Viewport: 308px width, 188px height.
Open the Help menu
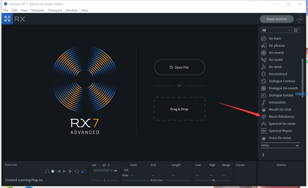[x=84, y=10]
